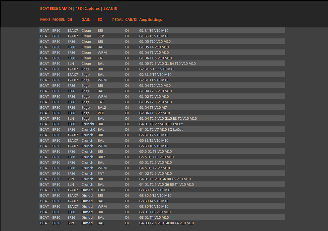Select the PED EQ cell

coord(101,113)
